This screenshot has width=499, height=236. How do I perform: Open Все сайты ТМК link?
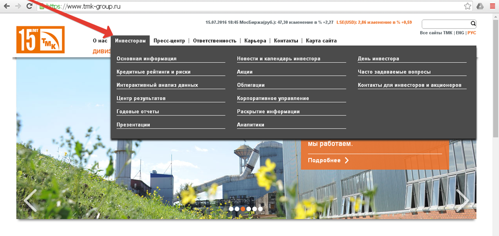(x=436, y=32)
